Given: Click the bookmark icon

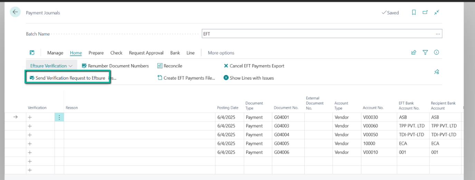Looking at the screenshot, I should (414, 12).
